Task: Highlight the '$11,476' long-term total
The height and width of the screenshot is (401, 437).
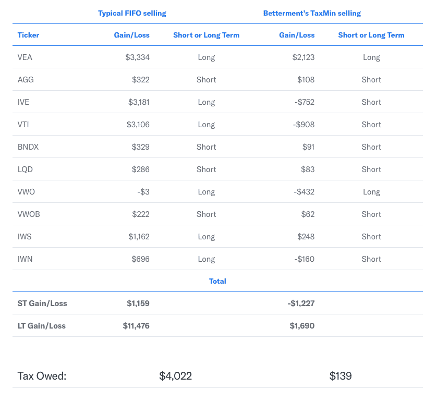Action: click(x=136, y=326)
